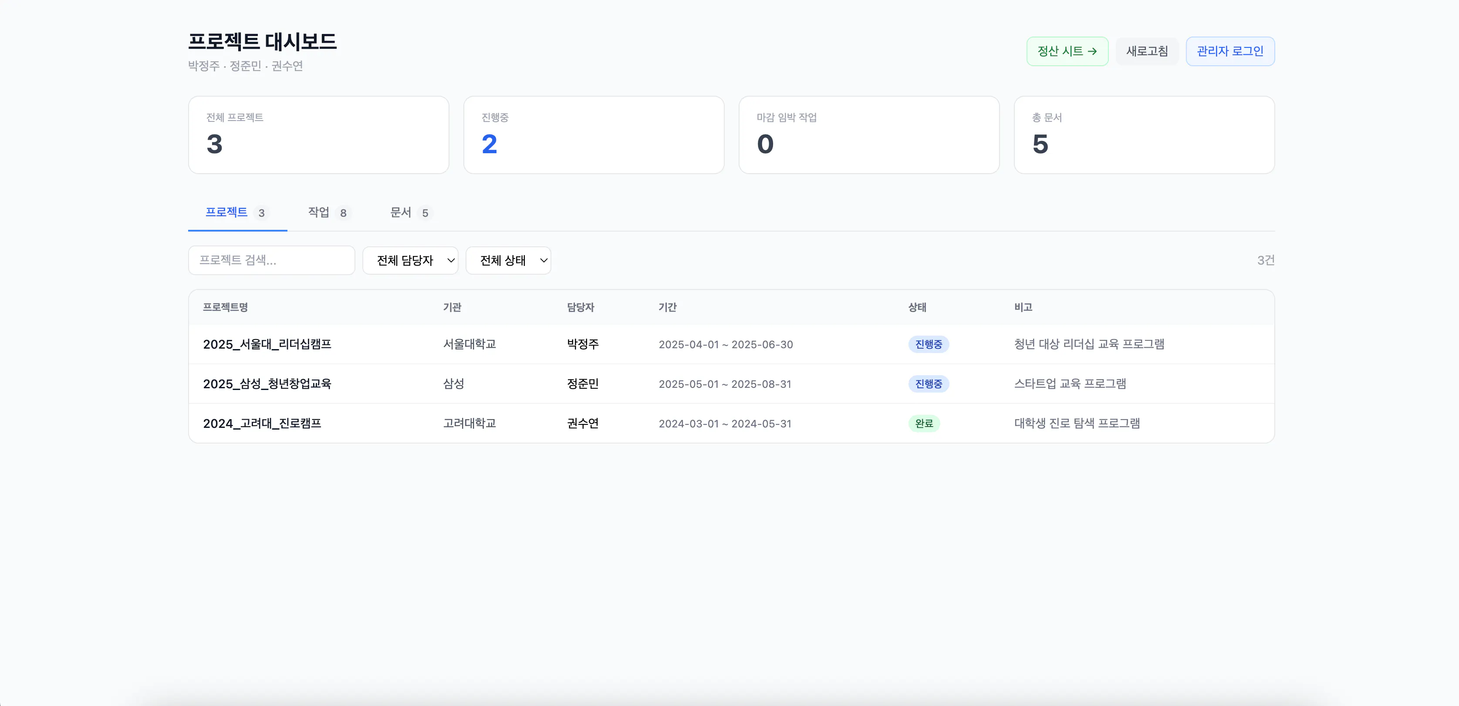Switch to the 작업 tab
The height and width of the screenshot is (706, 1459).
click(329, 213)
